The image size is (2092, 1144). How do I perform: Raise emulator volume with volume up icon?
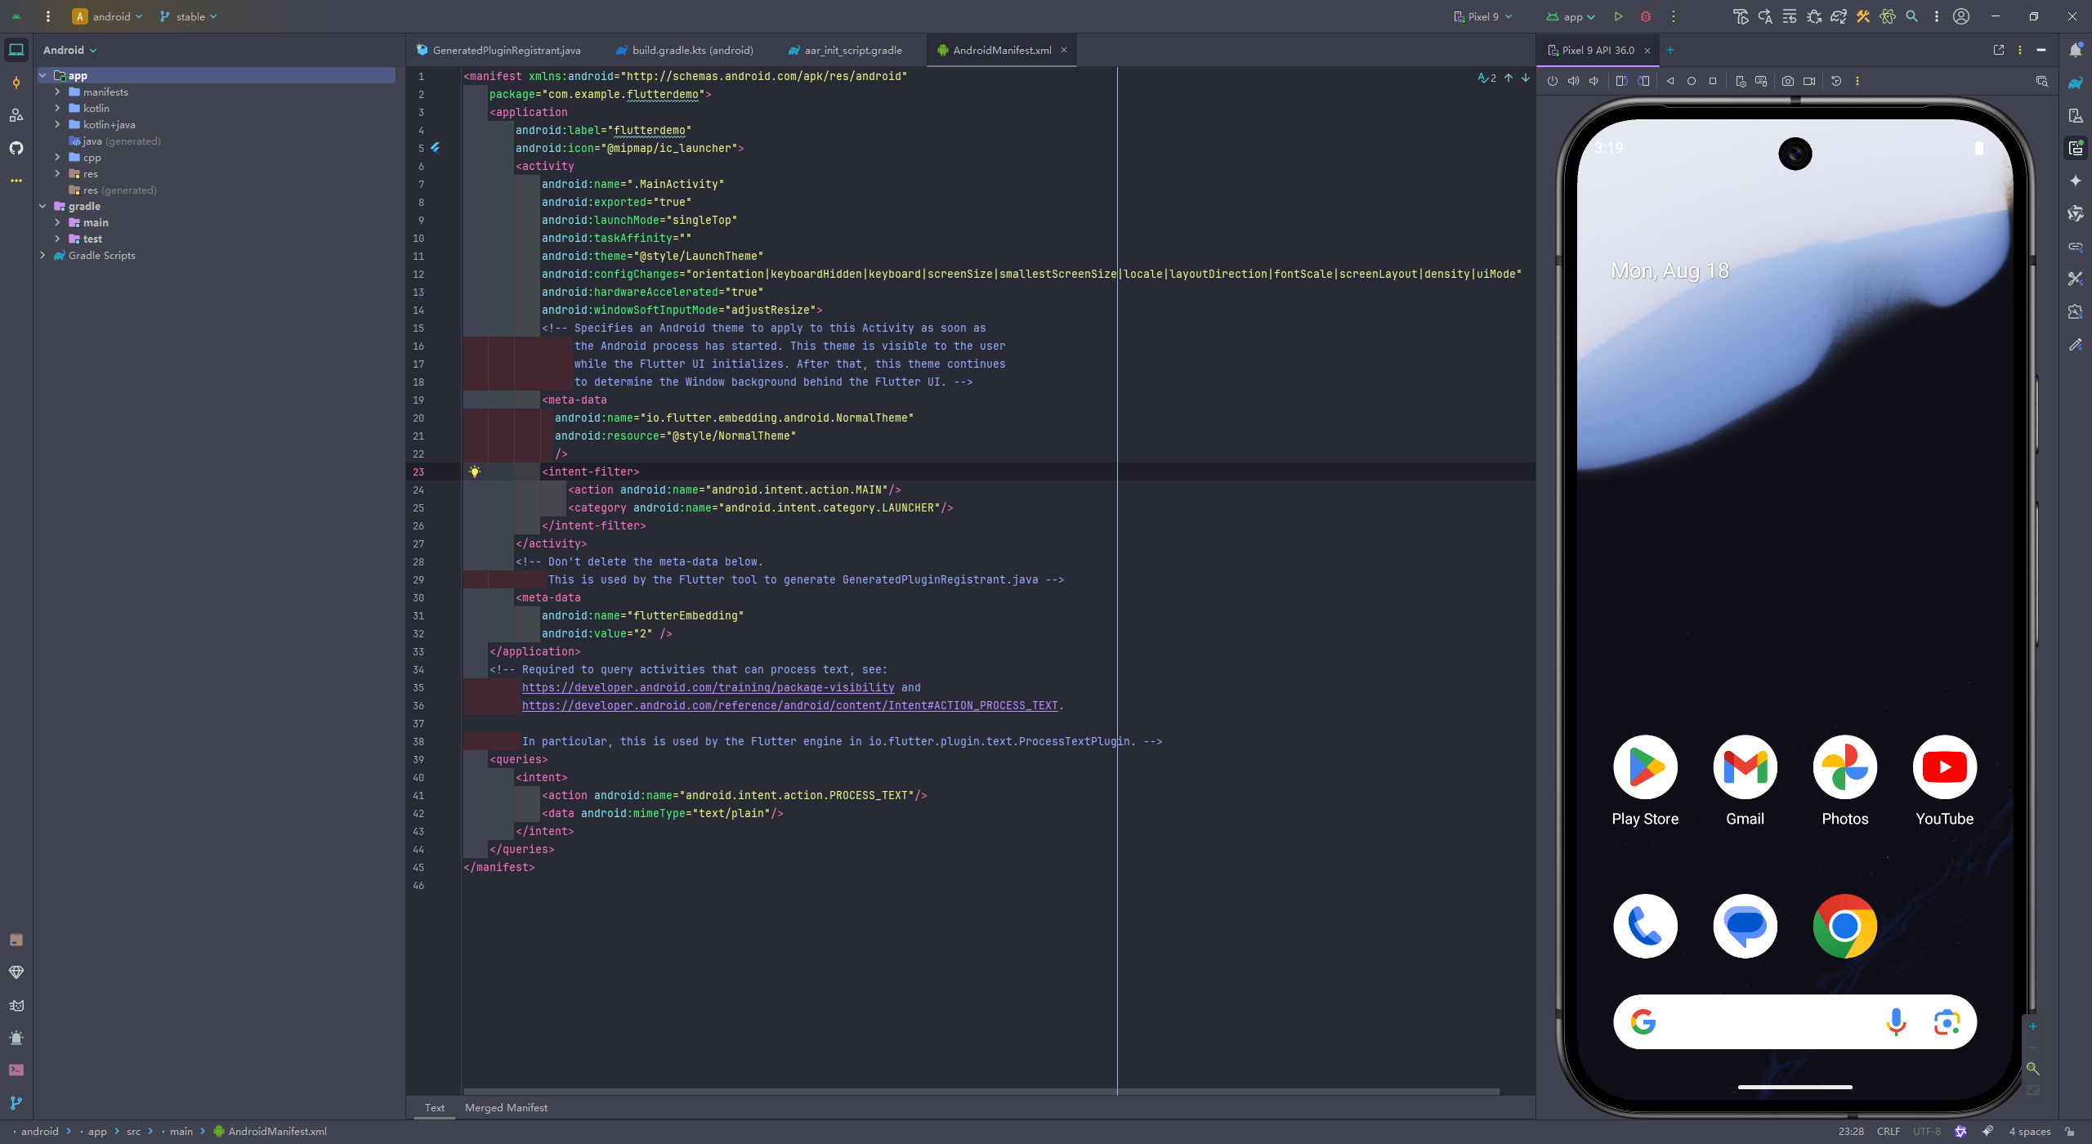(x=1573, y=81)
